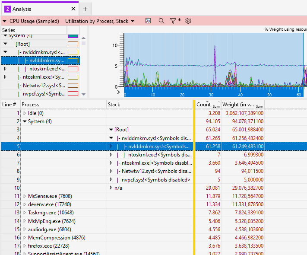Expand the Idle (0) process row
Image resolution: width=307 pixels, height=255 pixels.
25,113
